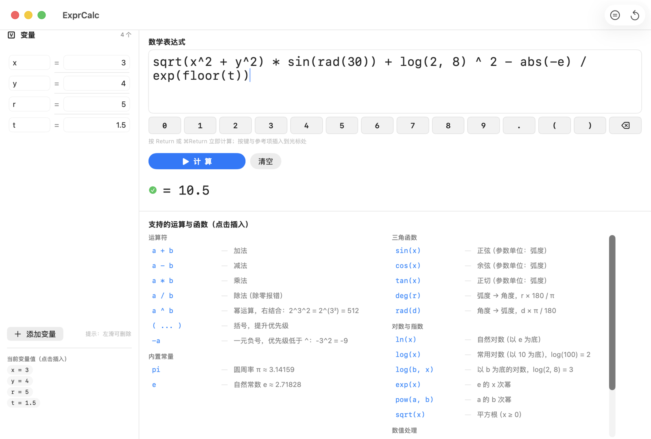The width and height of the screenshot is (651, 439).
Task: Insert the 't = 1.5' variable chip
Action: [24, 403]
